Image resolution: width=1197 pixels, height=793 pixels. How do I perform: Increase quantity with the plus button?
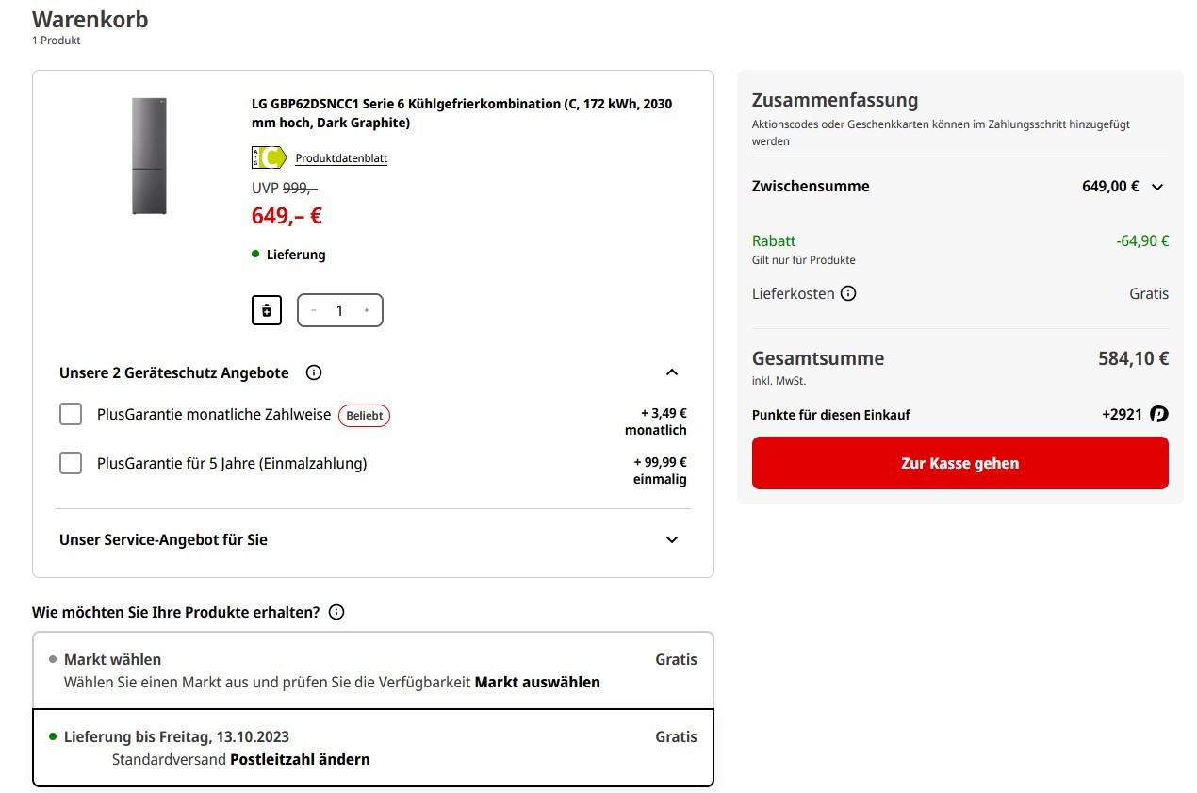(x=367, y=310)
